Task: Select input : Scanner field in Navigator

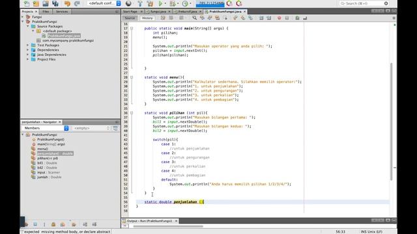Action: point(48,172)
